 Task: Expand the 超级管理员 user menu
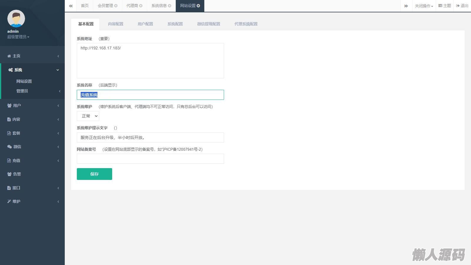point(18,37)
